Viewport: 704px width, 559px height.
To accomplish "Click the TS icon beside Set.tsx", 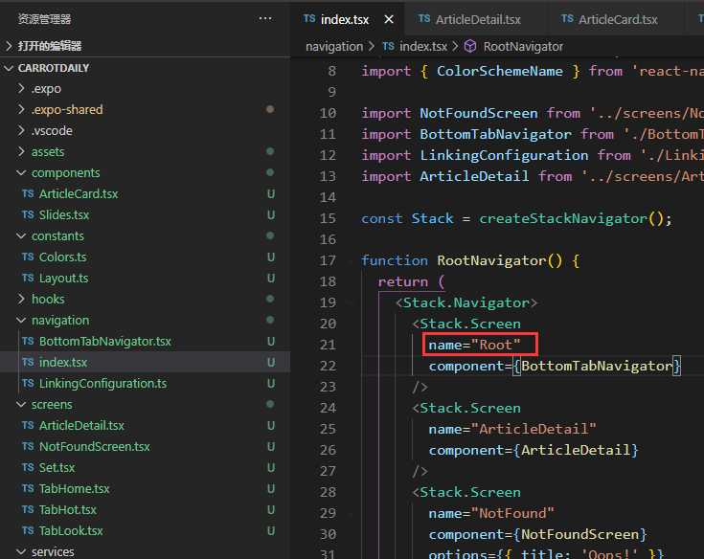I will pos(28,467).
